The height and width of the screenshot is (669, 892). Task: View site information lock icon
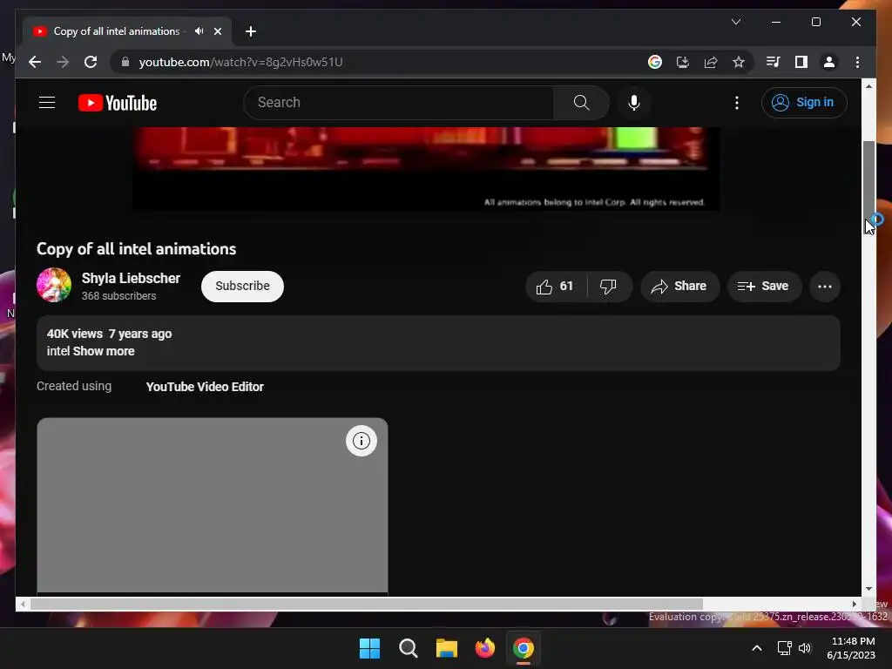click(x=125, y=62)
